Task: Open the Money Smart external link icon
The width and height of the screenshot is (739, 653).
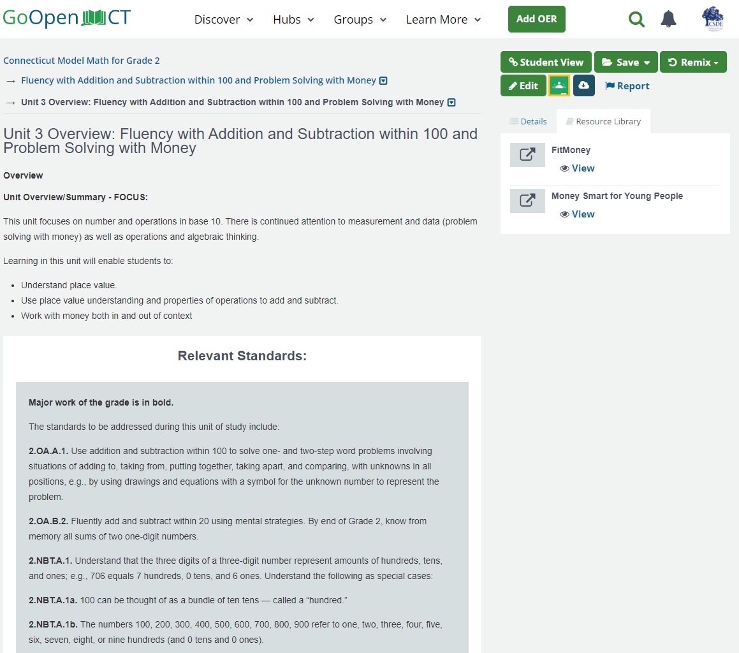Action: (x=527, y=200)
